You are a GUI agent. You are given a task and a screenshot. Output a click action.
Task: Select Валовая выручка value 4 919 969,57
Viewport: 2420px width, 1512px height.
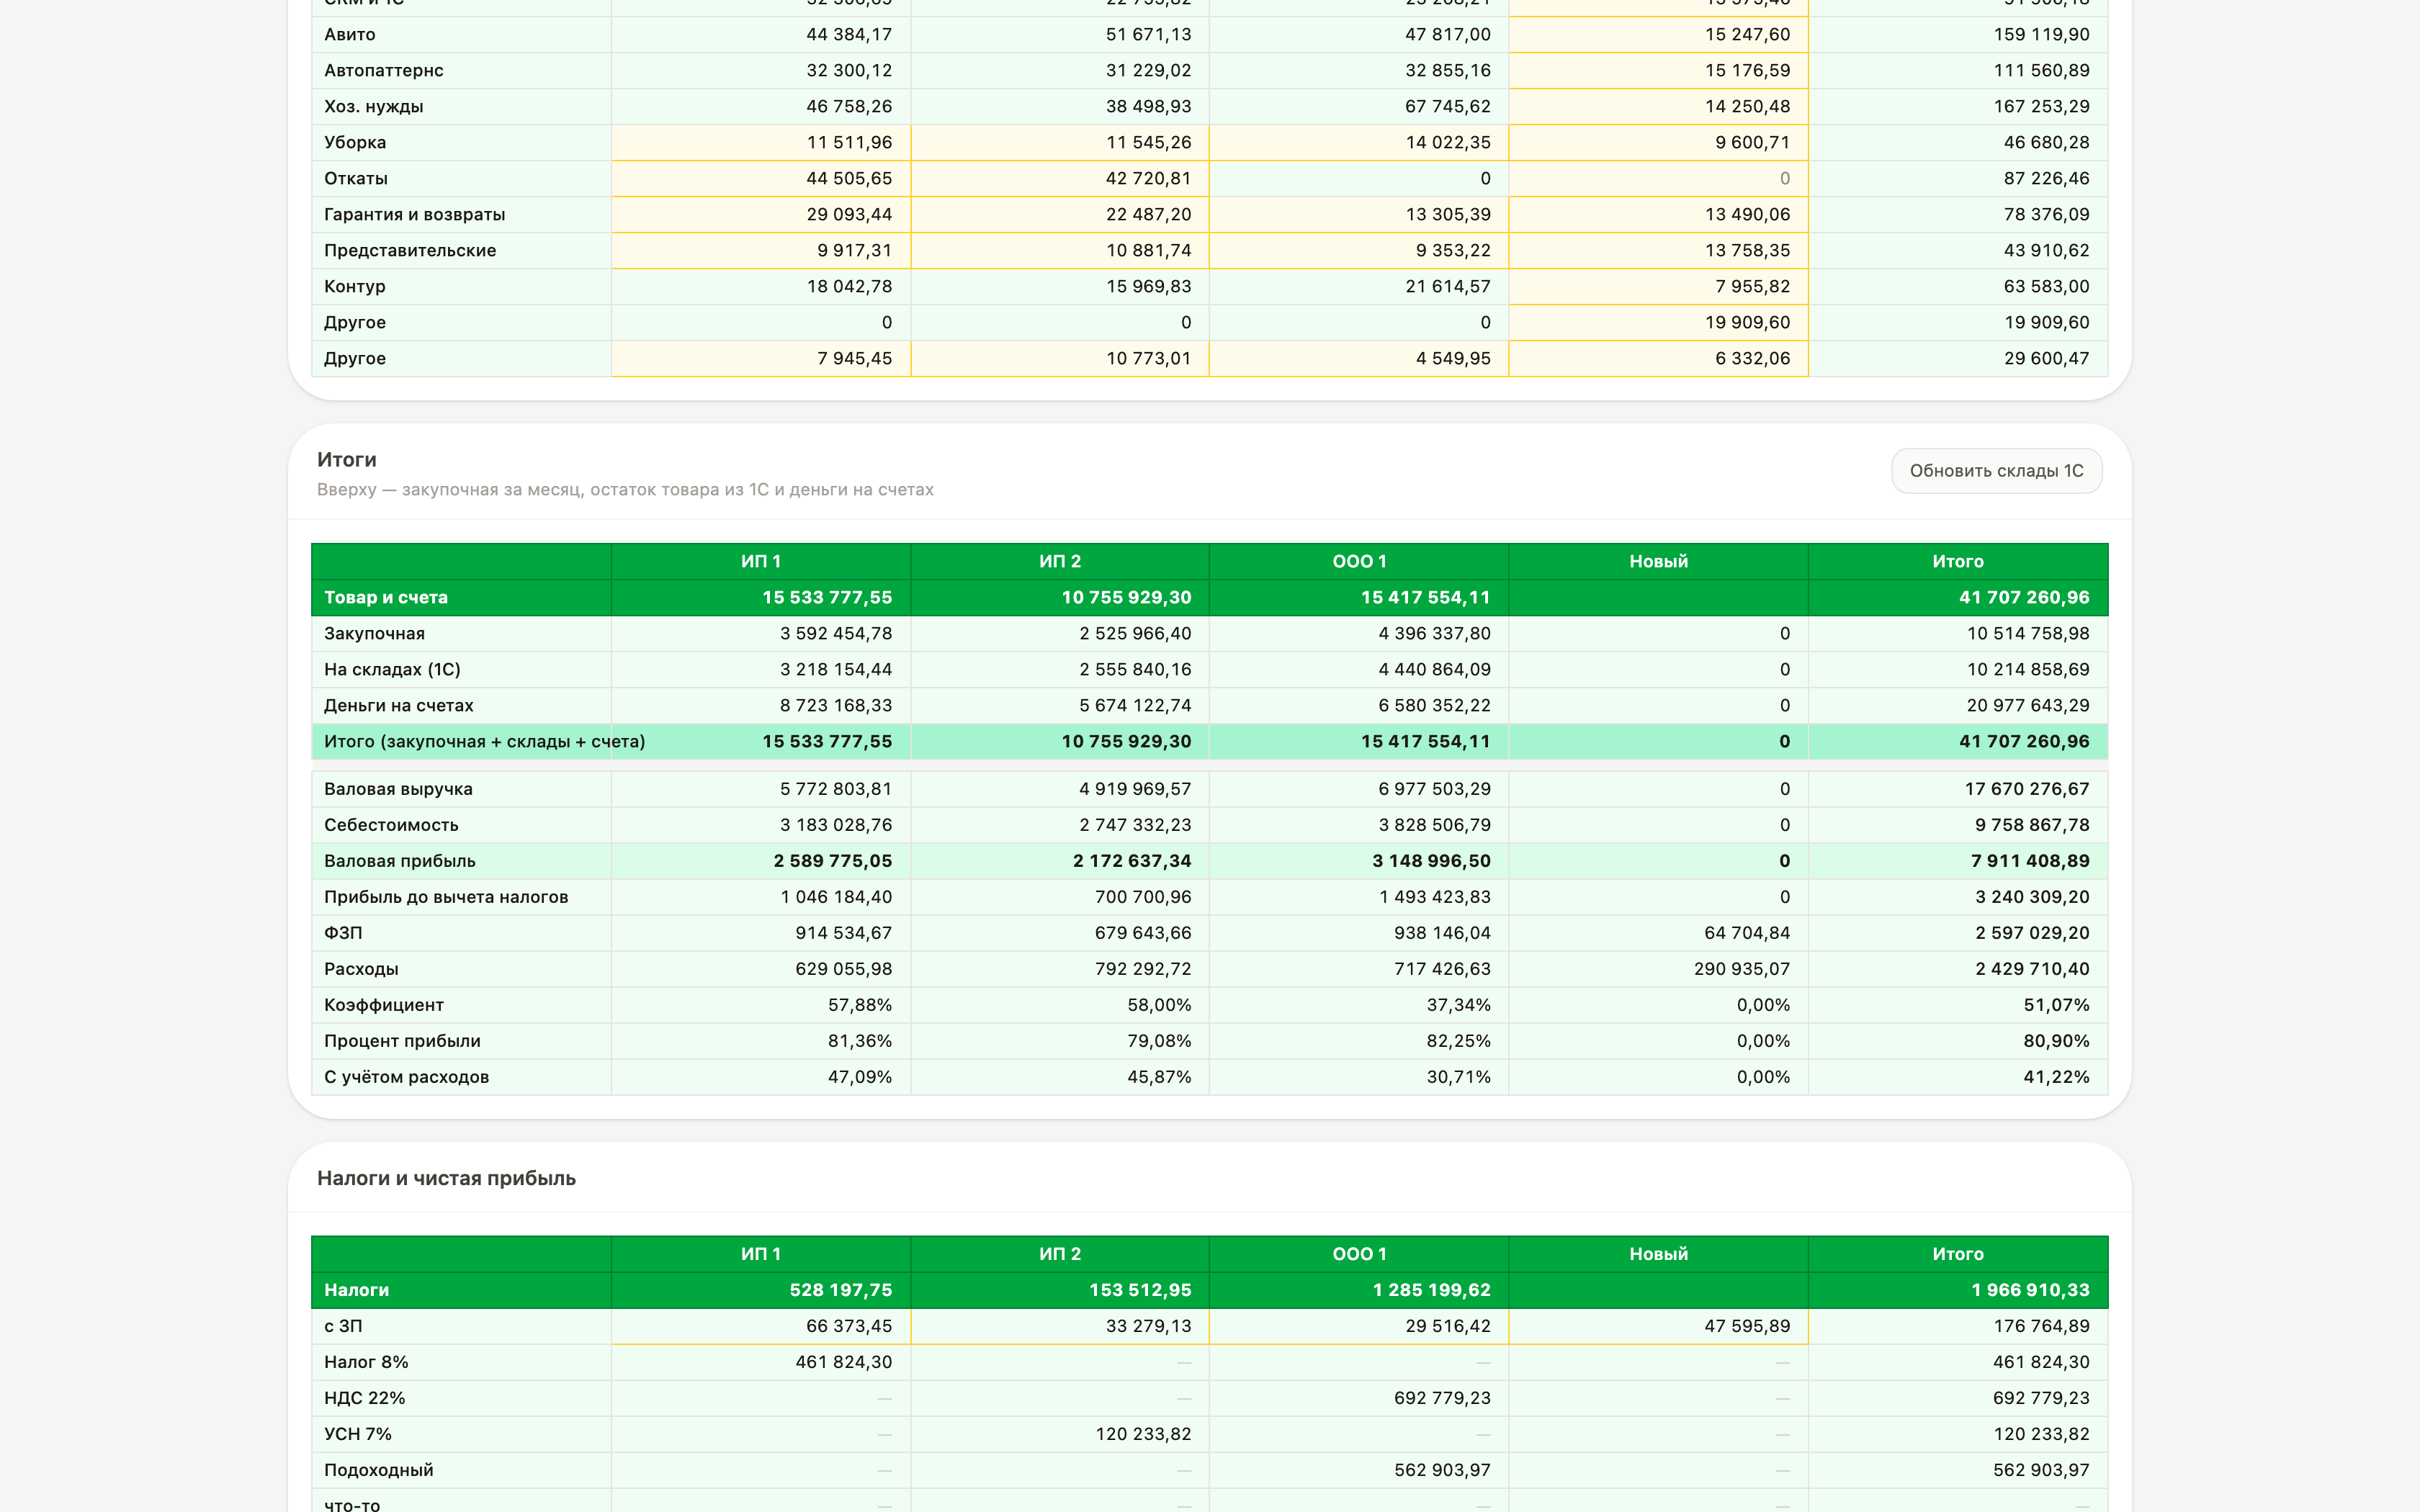1135,789
